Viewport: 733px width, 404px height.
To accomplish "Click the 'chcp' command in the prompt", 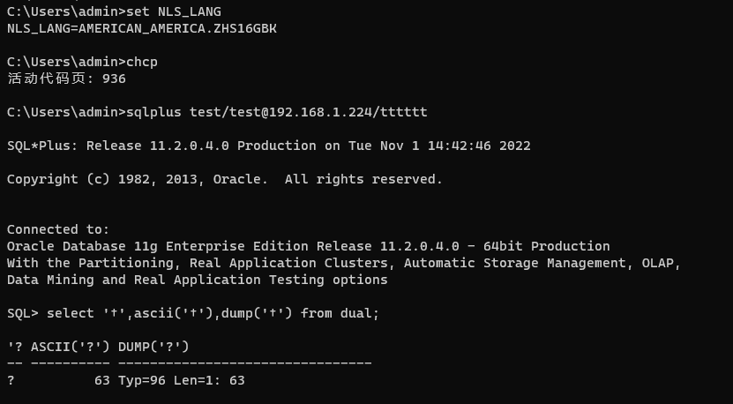I will (142, 63).
